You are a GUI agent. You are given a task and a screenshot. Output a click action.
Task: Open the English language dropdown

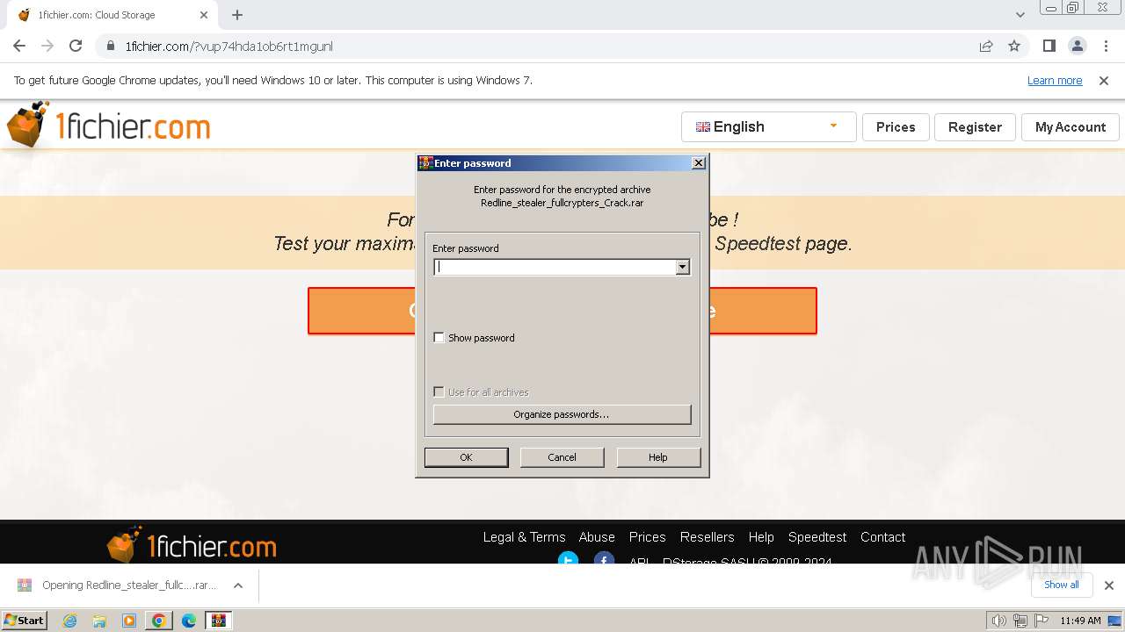768,127
